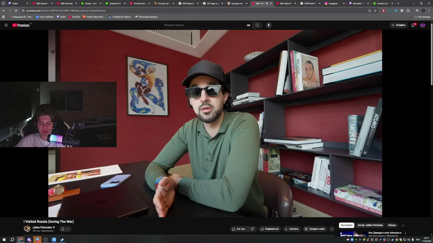Switch to Contact our tab

click(383, 3)
